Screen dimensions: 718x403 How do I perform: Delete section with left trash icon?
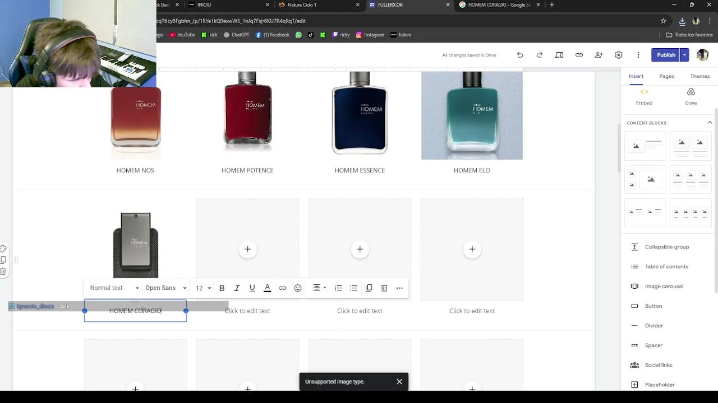pyautogui.click(x=3, y=271)
